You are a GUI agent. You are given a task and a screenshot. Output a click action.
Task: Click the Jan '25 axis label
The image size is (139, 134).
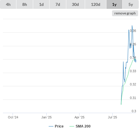coord(46,117)
